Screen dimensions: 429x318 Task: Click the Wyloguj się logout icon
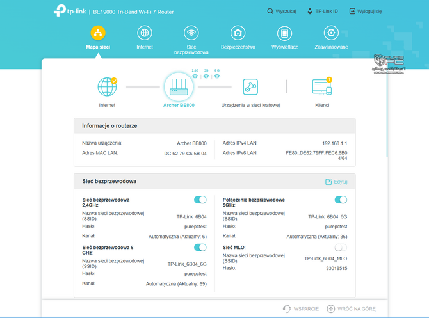pyautogui.click(x=352, y=12)
